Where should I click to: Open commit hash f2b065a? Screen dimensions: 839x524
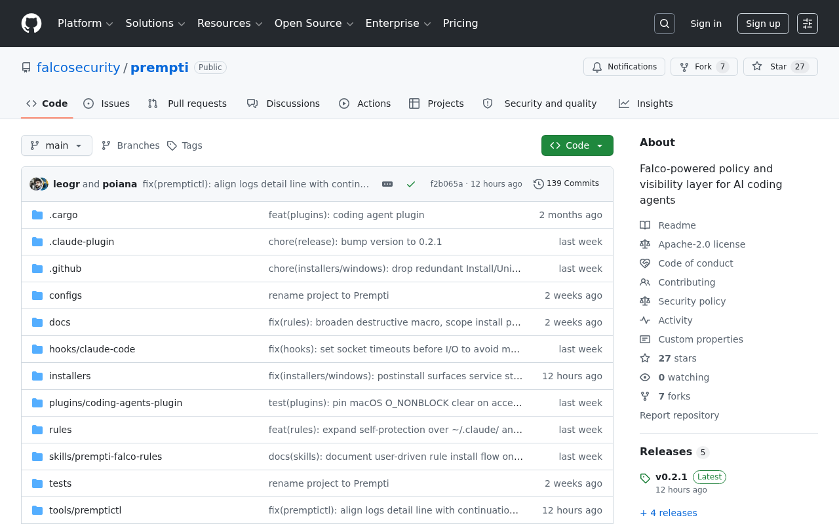446,184
